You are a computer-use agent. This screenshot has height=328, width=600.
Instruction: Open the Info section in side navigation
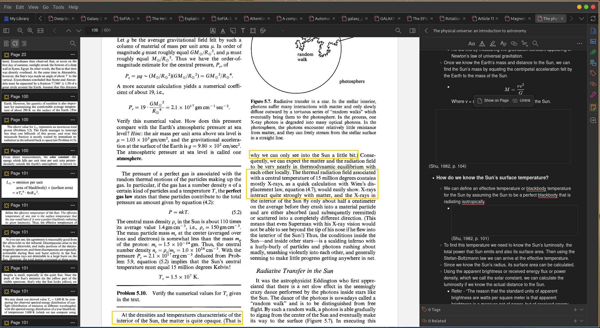(x=593, y=31)
